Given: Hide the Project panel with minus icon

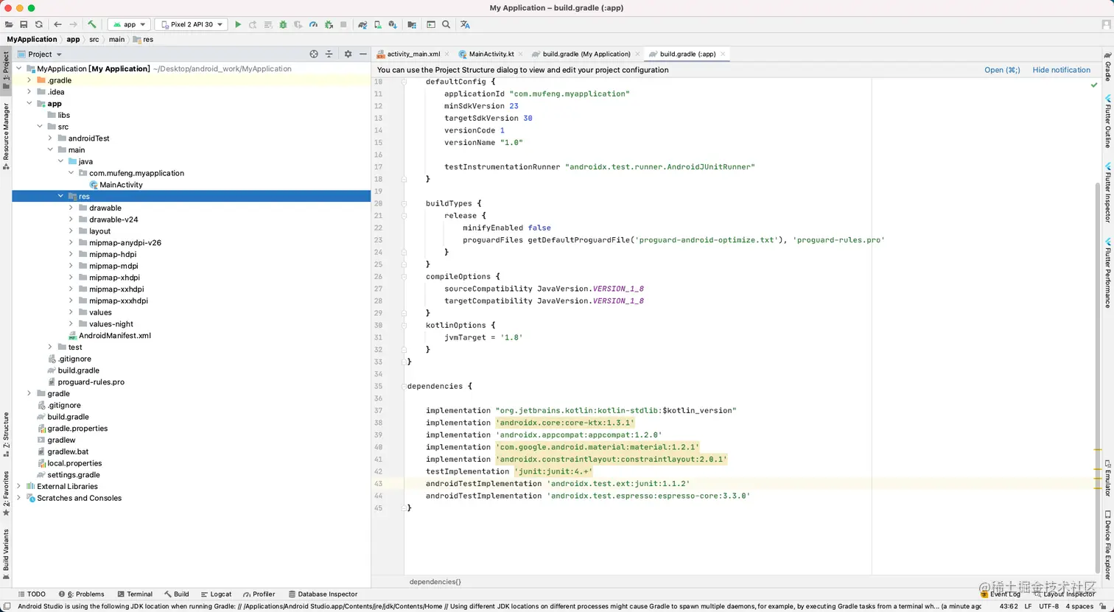Looking at the screenshot, I should click(x=363, y=54).
